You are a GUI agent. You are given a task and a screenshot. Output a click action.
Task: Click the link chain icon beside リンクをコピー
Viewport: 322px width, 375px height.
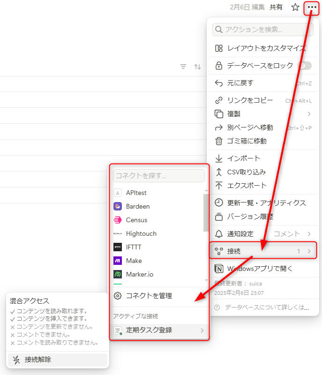[219, 100]
